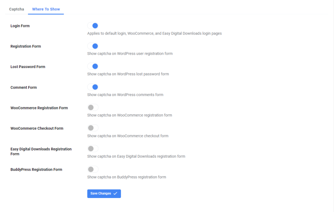Click the 'Lost Password Form' label text
334x212 pixels.
[28, 67]
